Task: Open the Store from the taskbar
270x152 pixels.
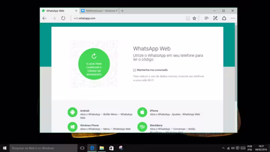Action: [x=111, y=148]
